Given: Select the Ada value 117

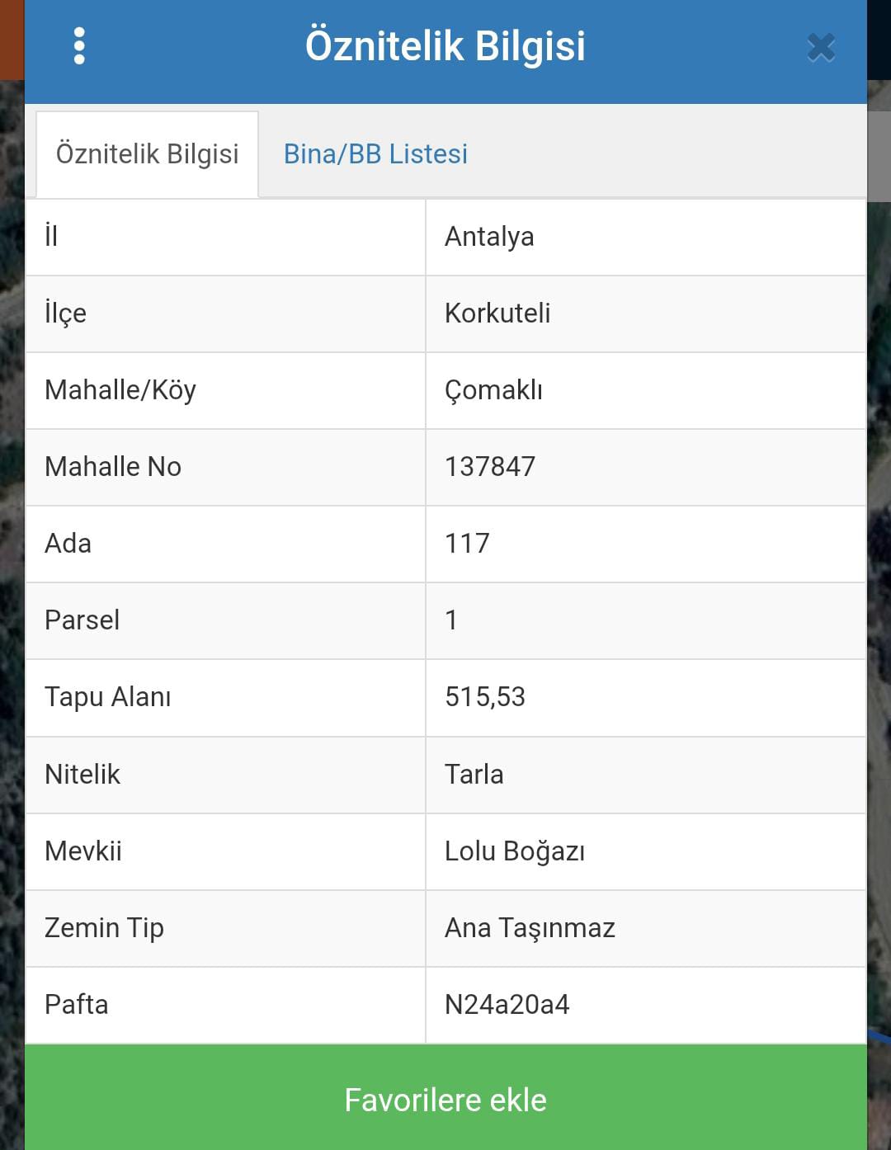Looking at the screenshot, I should 467,544.
